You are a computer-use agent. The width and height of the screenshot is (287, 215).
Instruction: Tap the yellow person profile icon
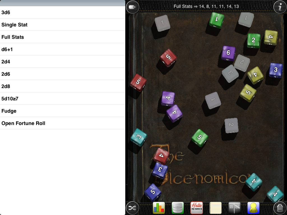[253, 208]
